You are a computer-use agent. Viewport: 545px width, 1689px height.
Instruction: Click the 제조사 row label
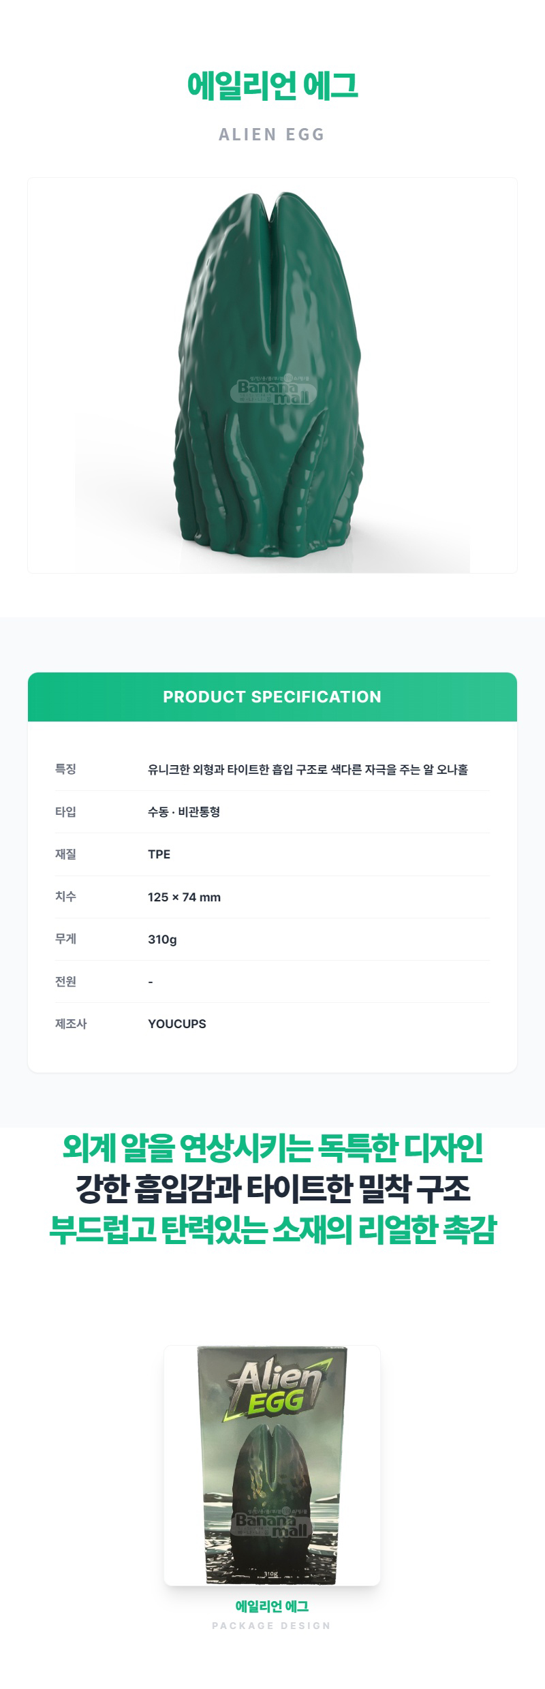(71, 1023)
